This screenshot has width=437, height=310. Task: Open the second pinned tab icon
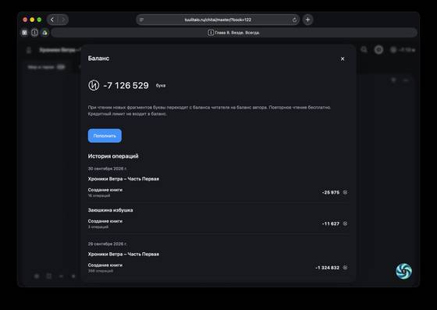(x=34, y=33)
